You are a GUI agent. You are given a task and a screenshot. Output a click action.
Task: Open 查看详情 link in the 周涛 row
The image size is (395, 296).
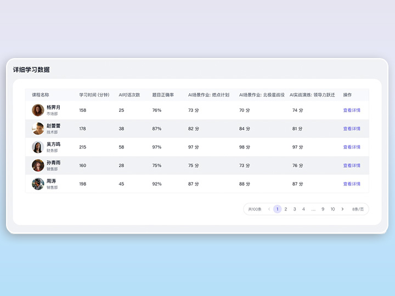(352, 184)
